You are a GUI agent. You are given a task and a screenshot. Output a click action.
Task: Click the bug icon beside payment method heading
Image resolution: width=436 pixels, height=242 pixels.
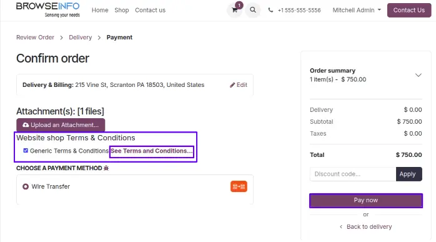[106, 168]
